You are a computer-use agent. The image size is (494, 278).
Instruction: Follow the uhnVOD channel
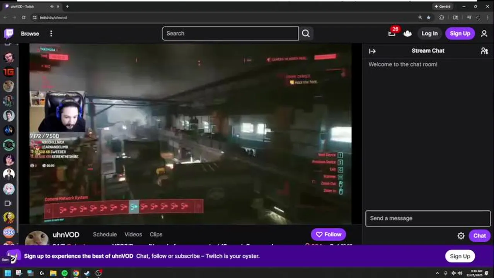tap(328, 234)
